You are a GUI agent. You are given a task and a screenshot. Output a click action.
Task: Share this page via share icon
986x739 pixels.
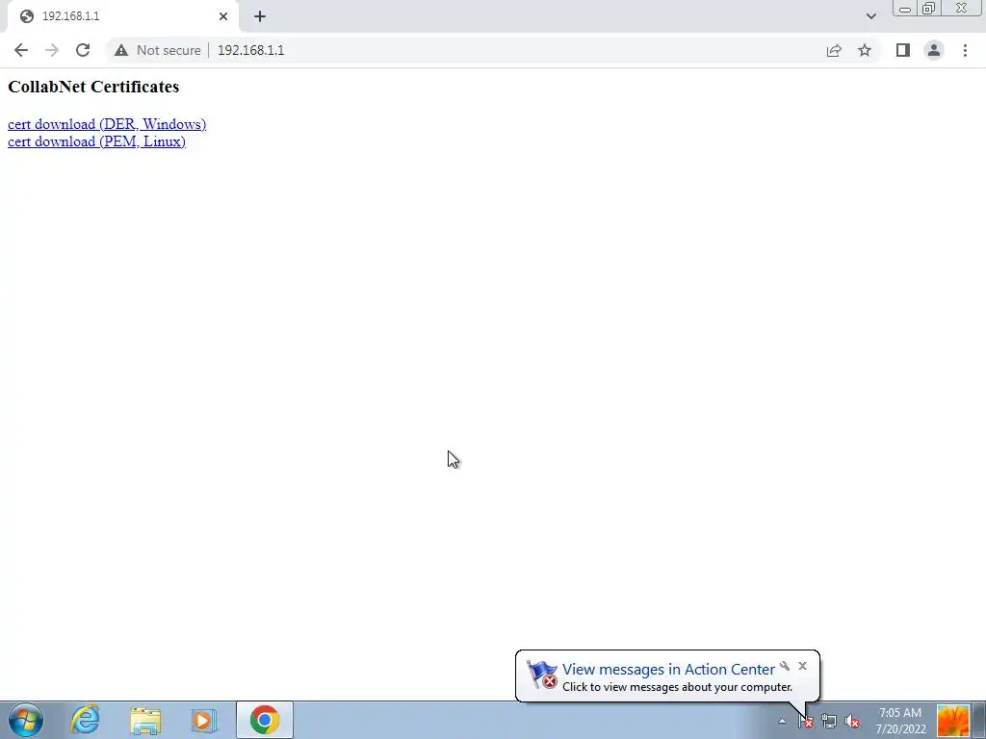click(834, 50)
